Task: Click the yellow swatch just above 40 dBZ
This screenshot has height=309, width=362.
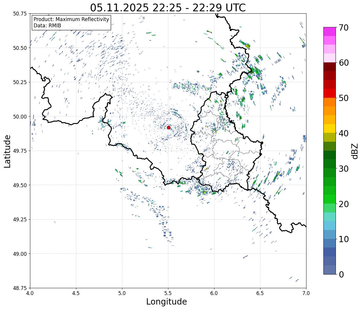Action: [x=330, y=129]
